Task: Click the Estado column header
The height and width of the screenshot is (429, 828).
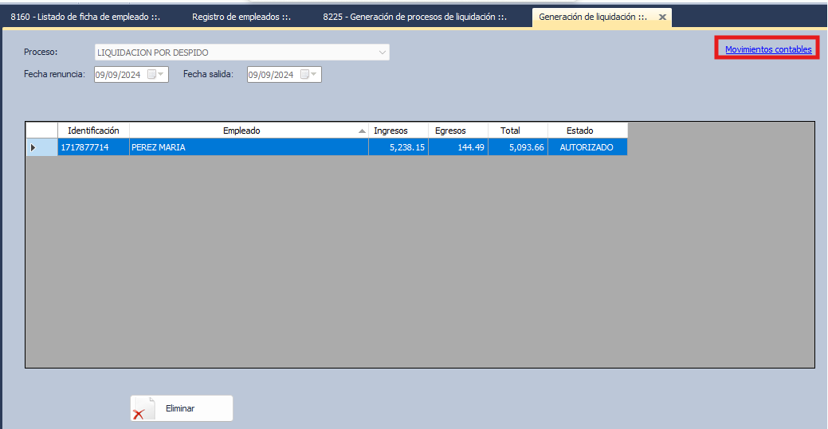Action: [579, 131]
